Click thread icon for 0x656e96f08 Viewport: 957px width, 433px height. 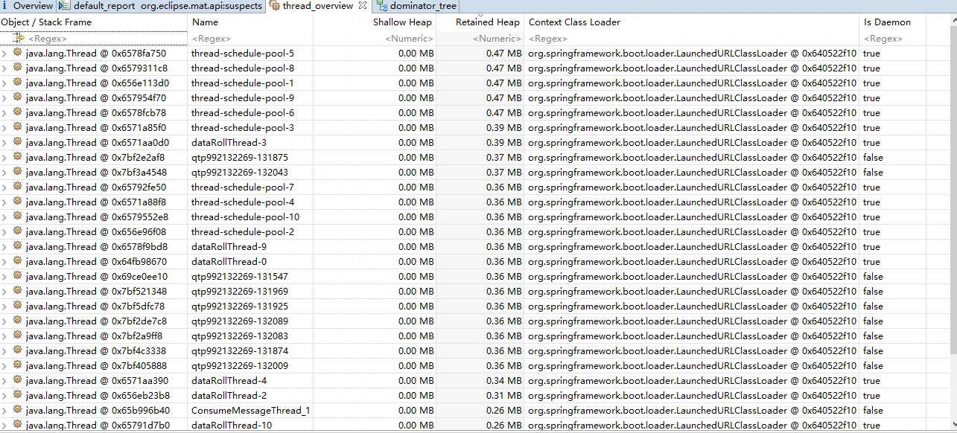pyautogui.click(x=17, y=231)
